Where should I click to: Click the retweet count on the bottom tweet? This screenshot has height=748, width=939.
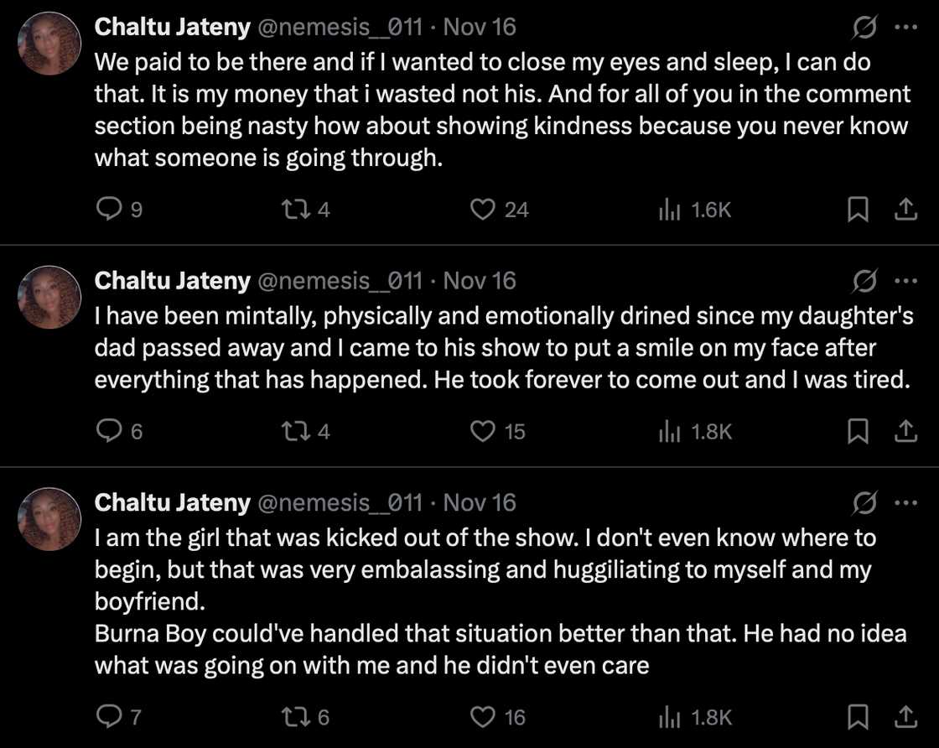pyautogui.click(x=304, y=717)
